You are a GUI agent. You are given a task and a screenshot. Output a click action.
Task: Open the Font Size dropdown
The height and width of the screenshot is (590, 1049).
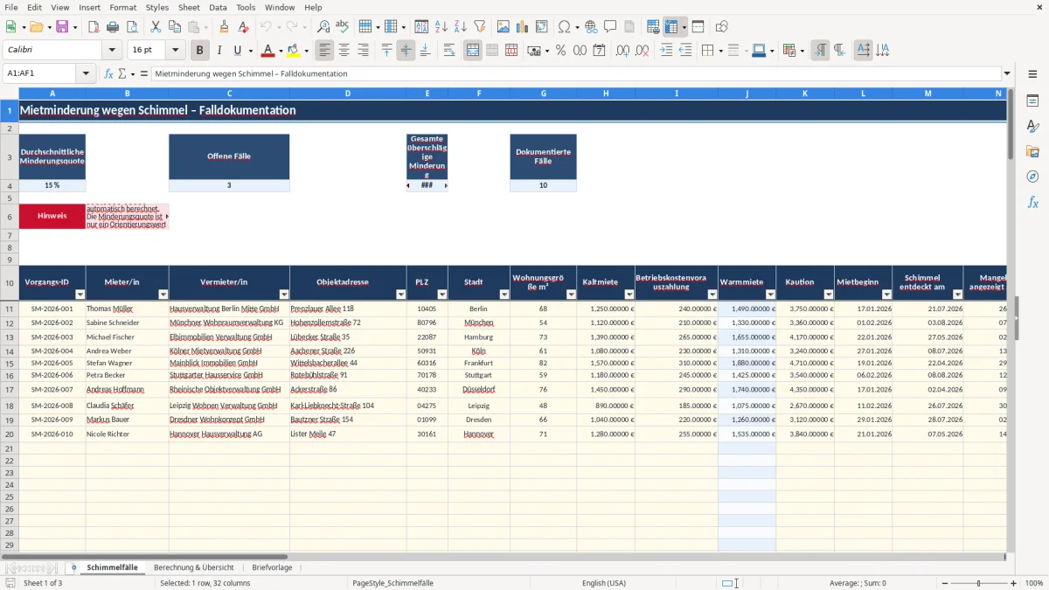pos(175,51)
